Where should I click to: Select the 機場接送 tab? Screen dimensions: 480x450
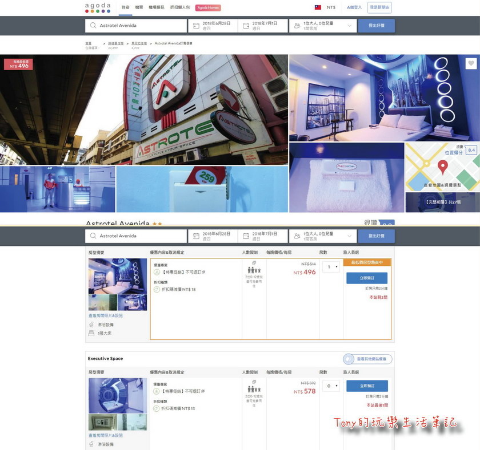coord(157,7)
